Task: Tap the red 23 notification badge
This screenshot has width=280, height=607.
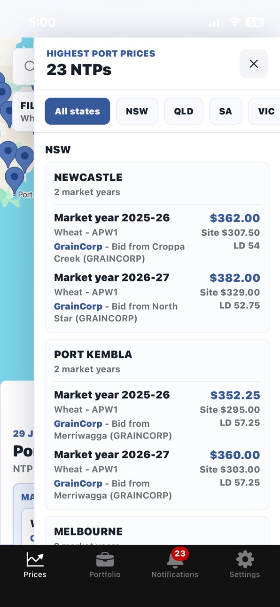Action: [x=180, y=554]
